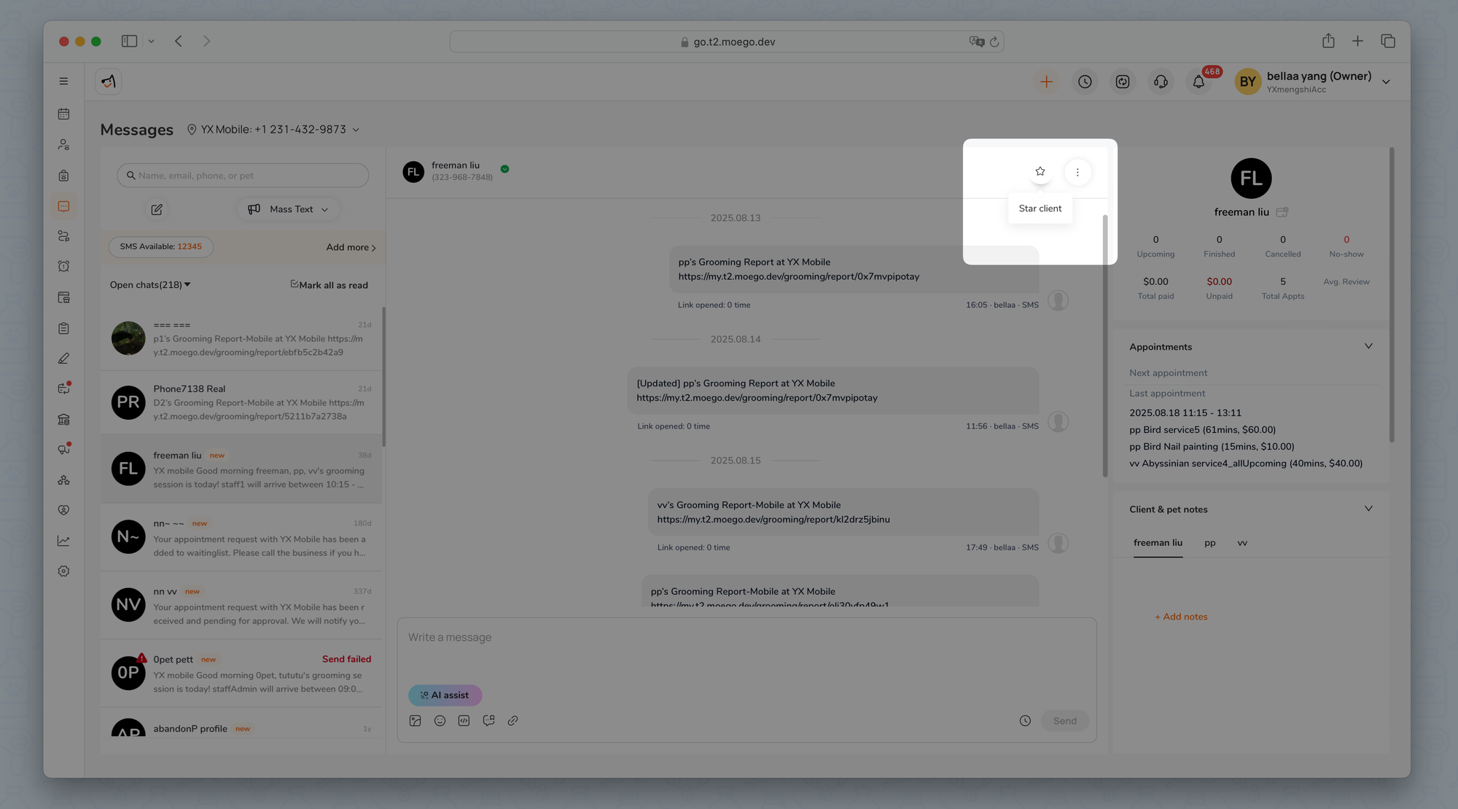Switch to the vv notes tab

coord(1241,543)
